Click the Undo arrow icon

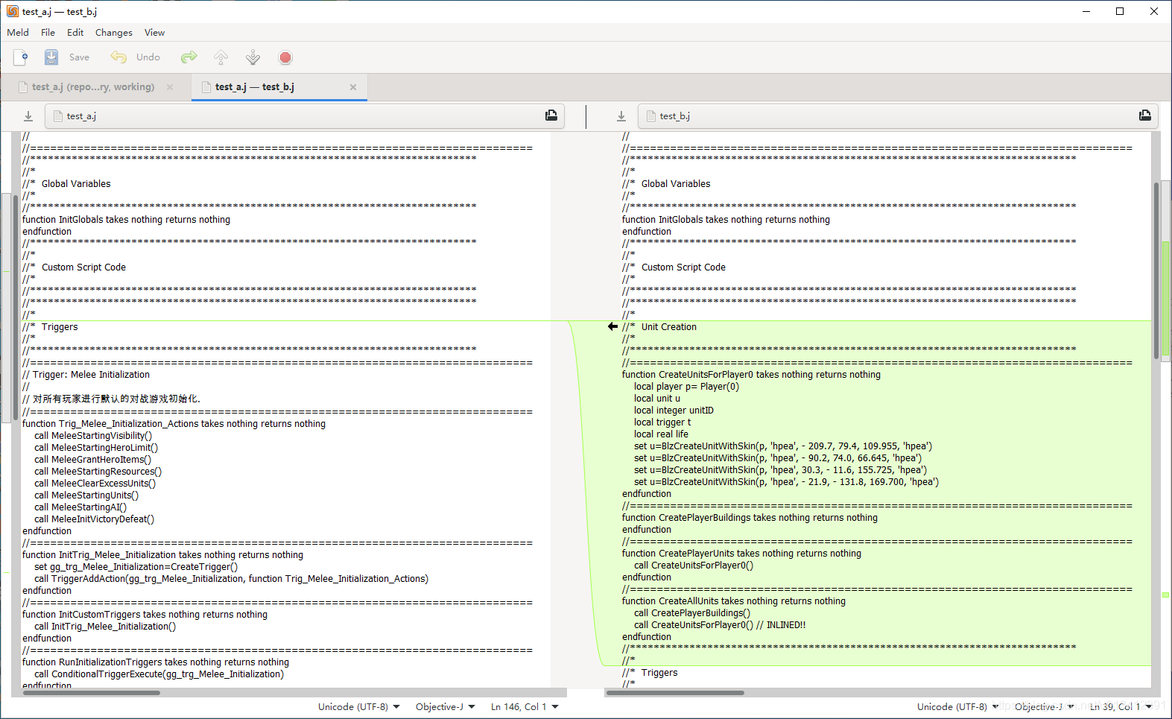[118, 57]
